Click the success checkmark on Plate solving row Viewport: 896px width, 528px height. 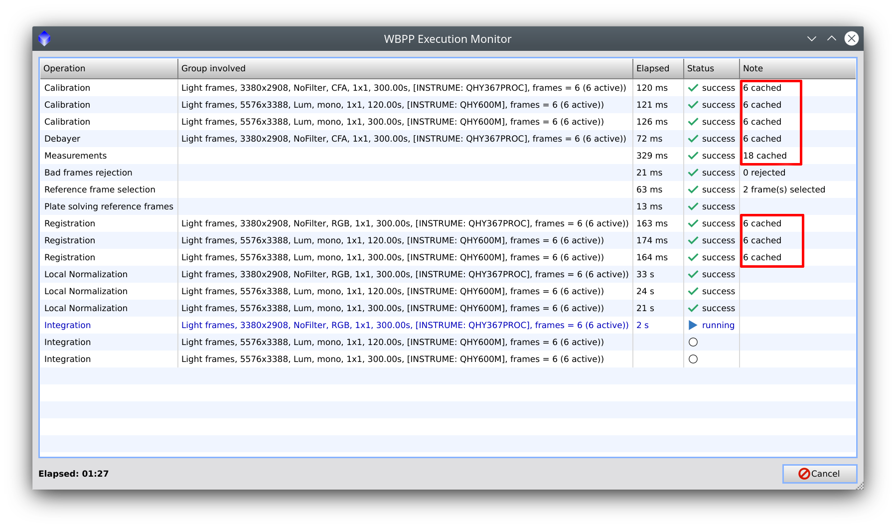[x=693, y=206]
